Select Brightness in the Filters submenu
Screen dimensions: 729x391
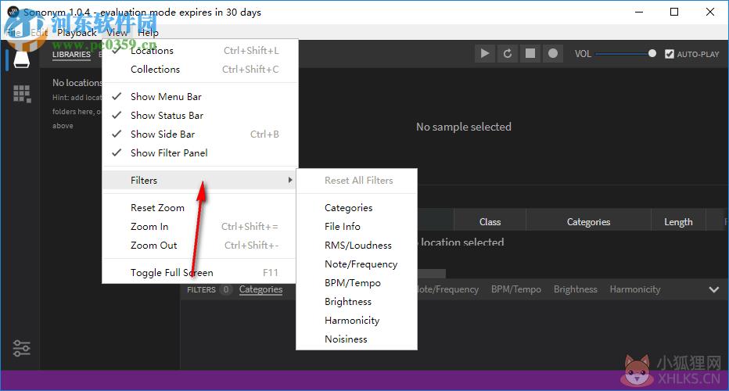click(357, 302)
